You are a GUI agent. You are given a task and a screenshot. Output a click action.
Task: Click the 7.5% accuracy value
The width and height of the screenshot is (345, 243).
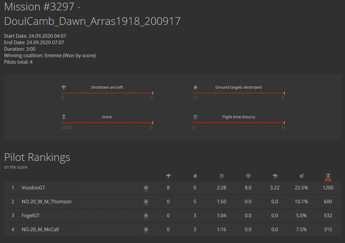coord(301,229)
